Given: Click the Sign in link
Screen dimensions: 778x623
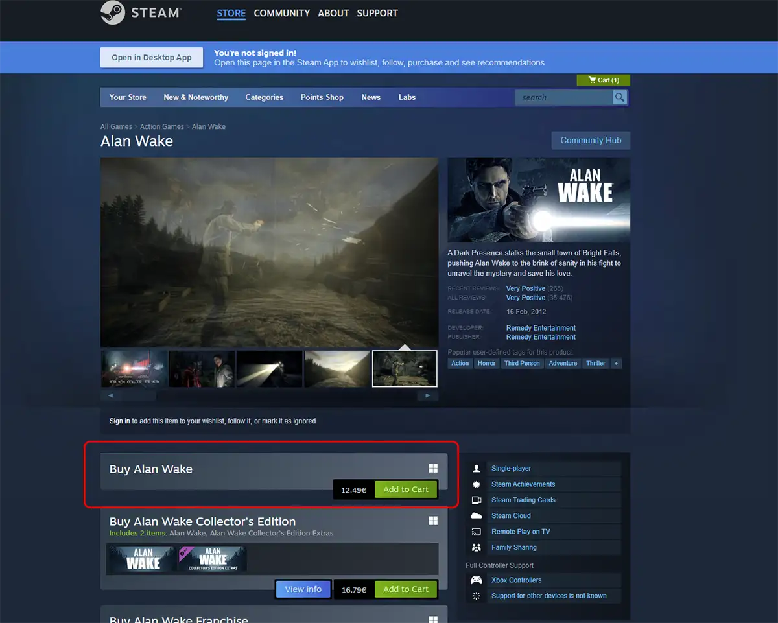Looking at the screenshot, I should click(119, 421).
